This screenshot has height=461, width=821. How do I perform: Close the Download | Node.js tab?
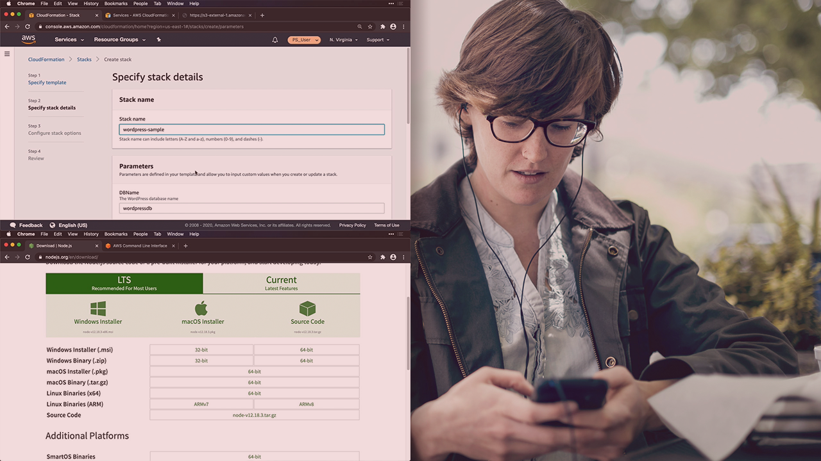(97, 245)
